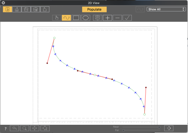Click the dice randomize icon
Screen dimensions: 188x133
[x=97, y=18]
